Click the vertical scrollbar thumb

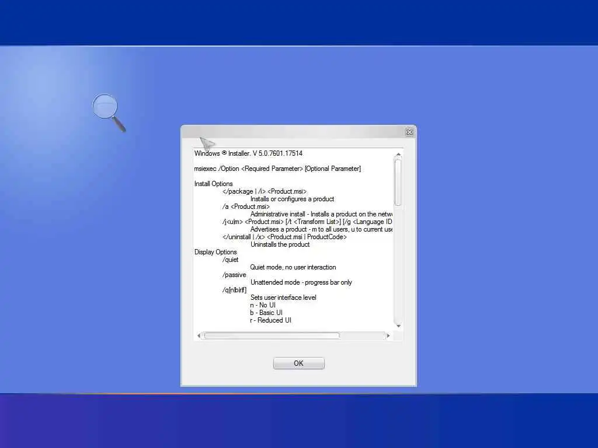click(398, 183)
